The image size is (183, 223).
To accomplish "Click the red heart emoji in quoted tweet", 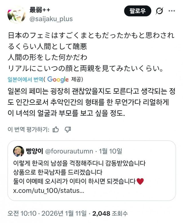I will (140, 182).
